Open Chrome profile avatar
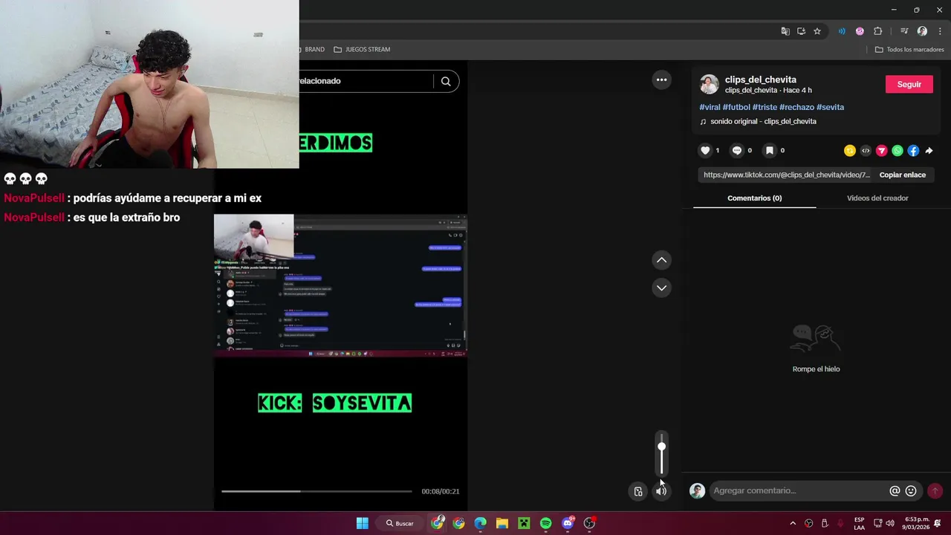 [x=922, y=31]
